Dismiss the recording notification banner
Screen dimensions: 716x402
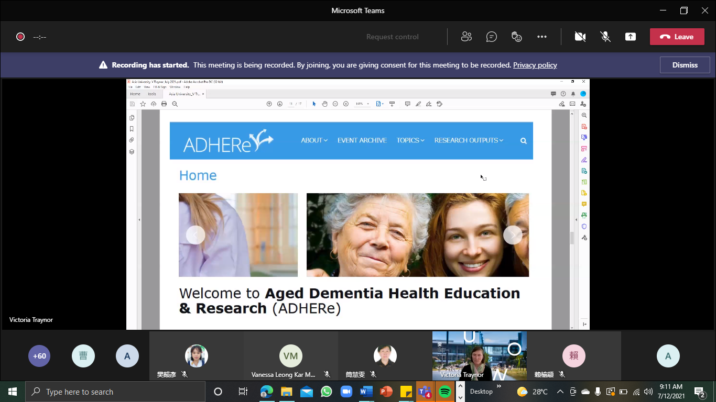point(685,65)
